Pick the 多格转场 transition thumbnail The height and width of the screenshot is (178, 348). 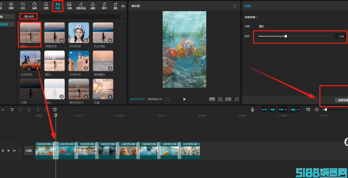click(x=79, y=61)
